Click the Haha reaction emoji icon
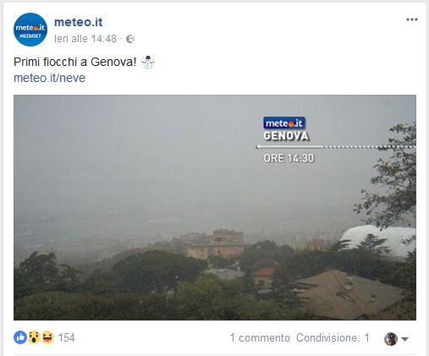429x356 pixels. (x=47, y=337)
